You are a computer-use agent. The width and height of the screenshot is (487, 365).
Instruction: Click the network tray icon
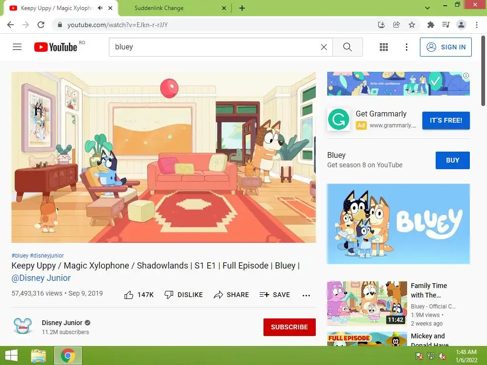431,356
